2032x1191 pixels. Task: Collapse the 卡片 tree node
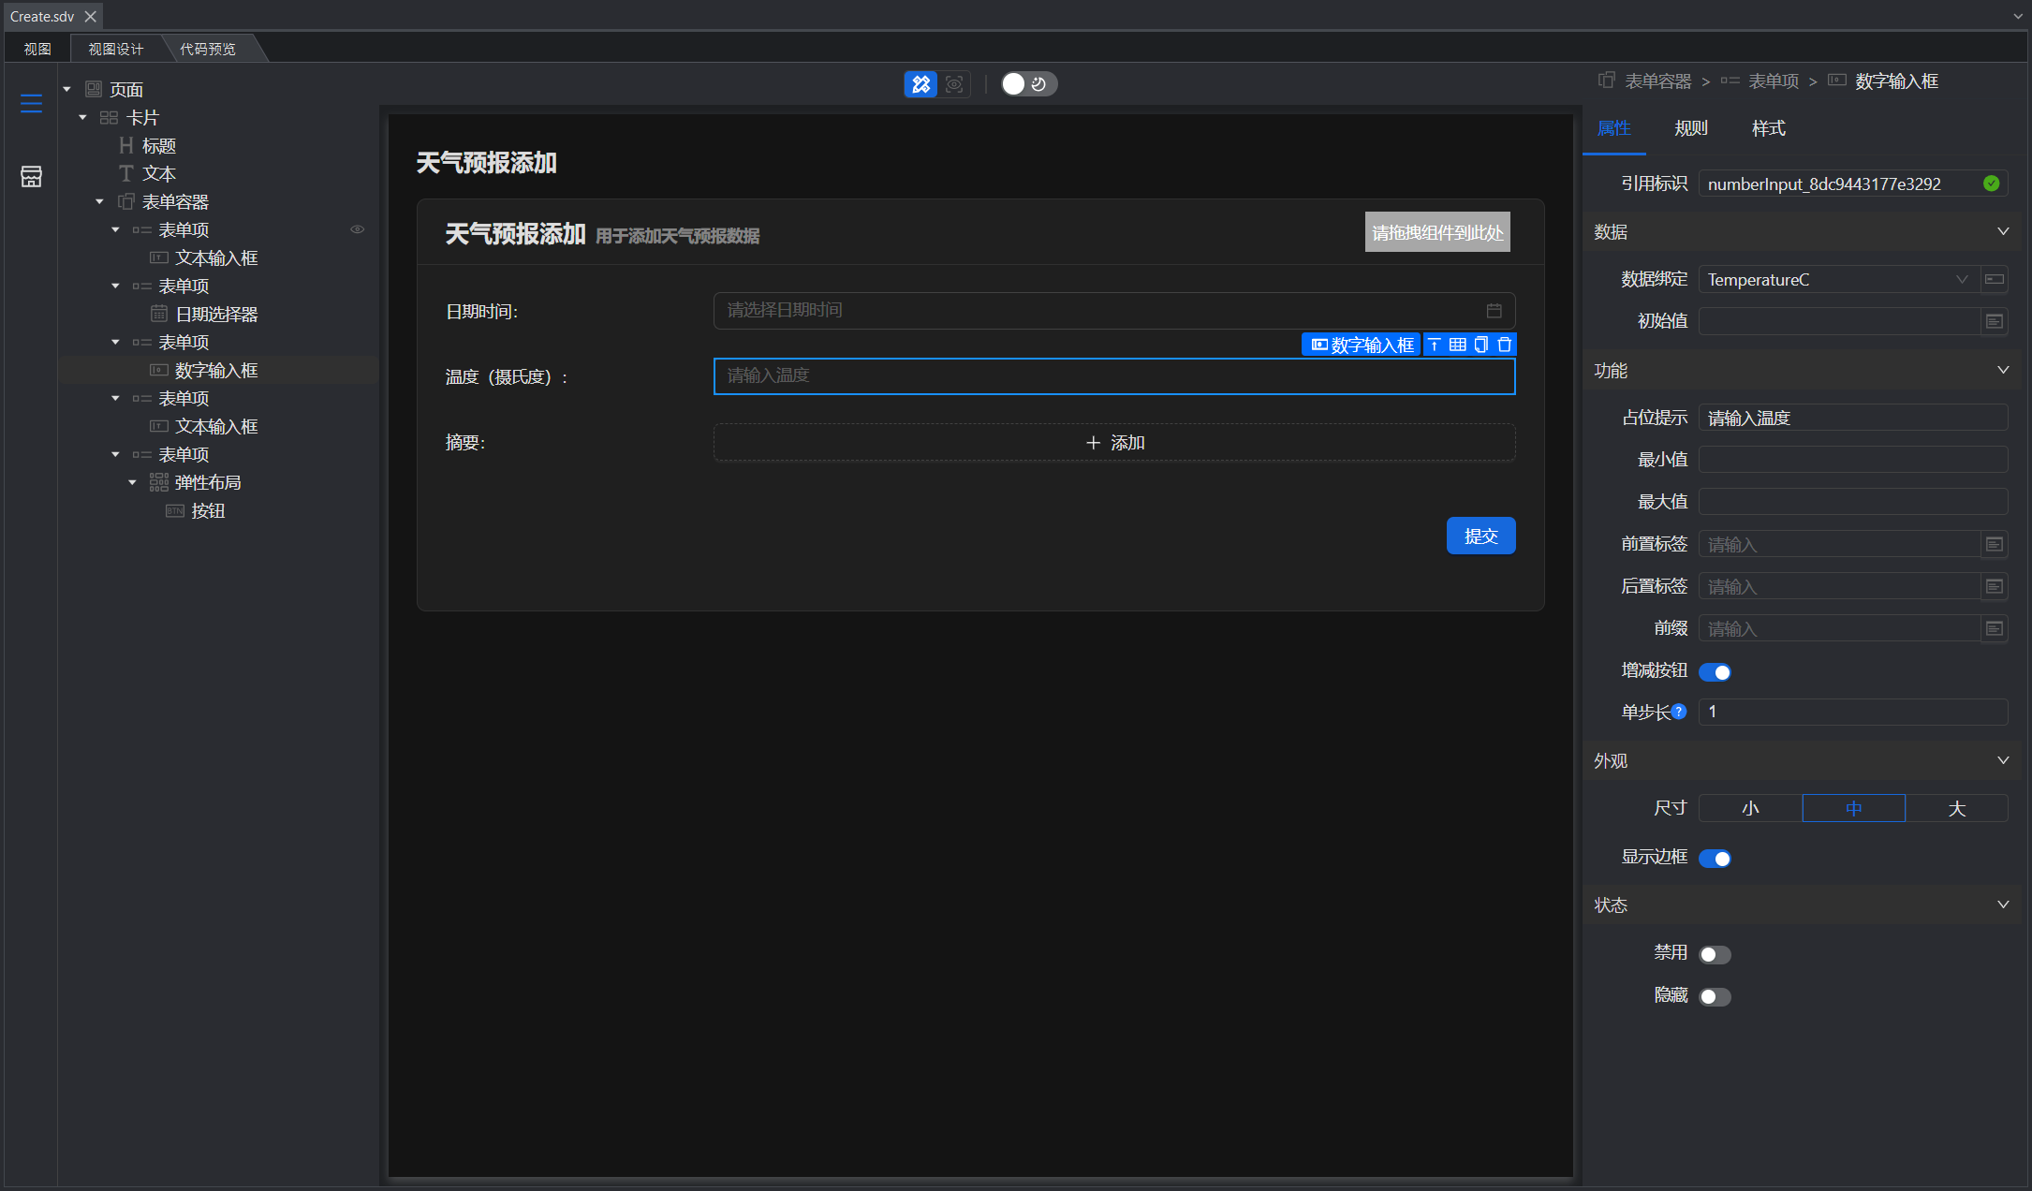82,117
